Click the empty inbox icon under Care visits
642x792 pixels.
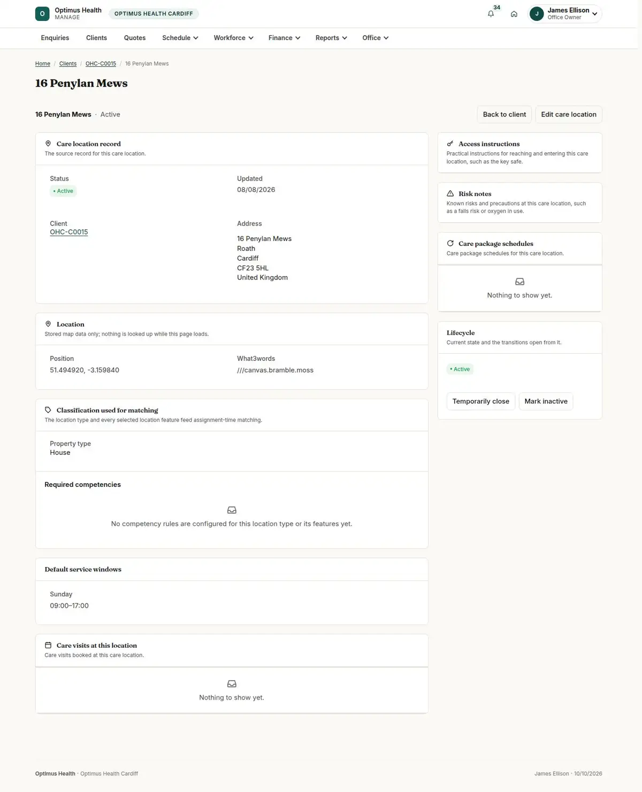[x=232, y=684]
